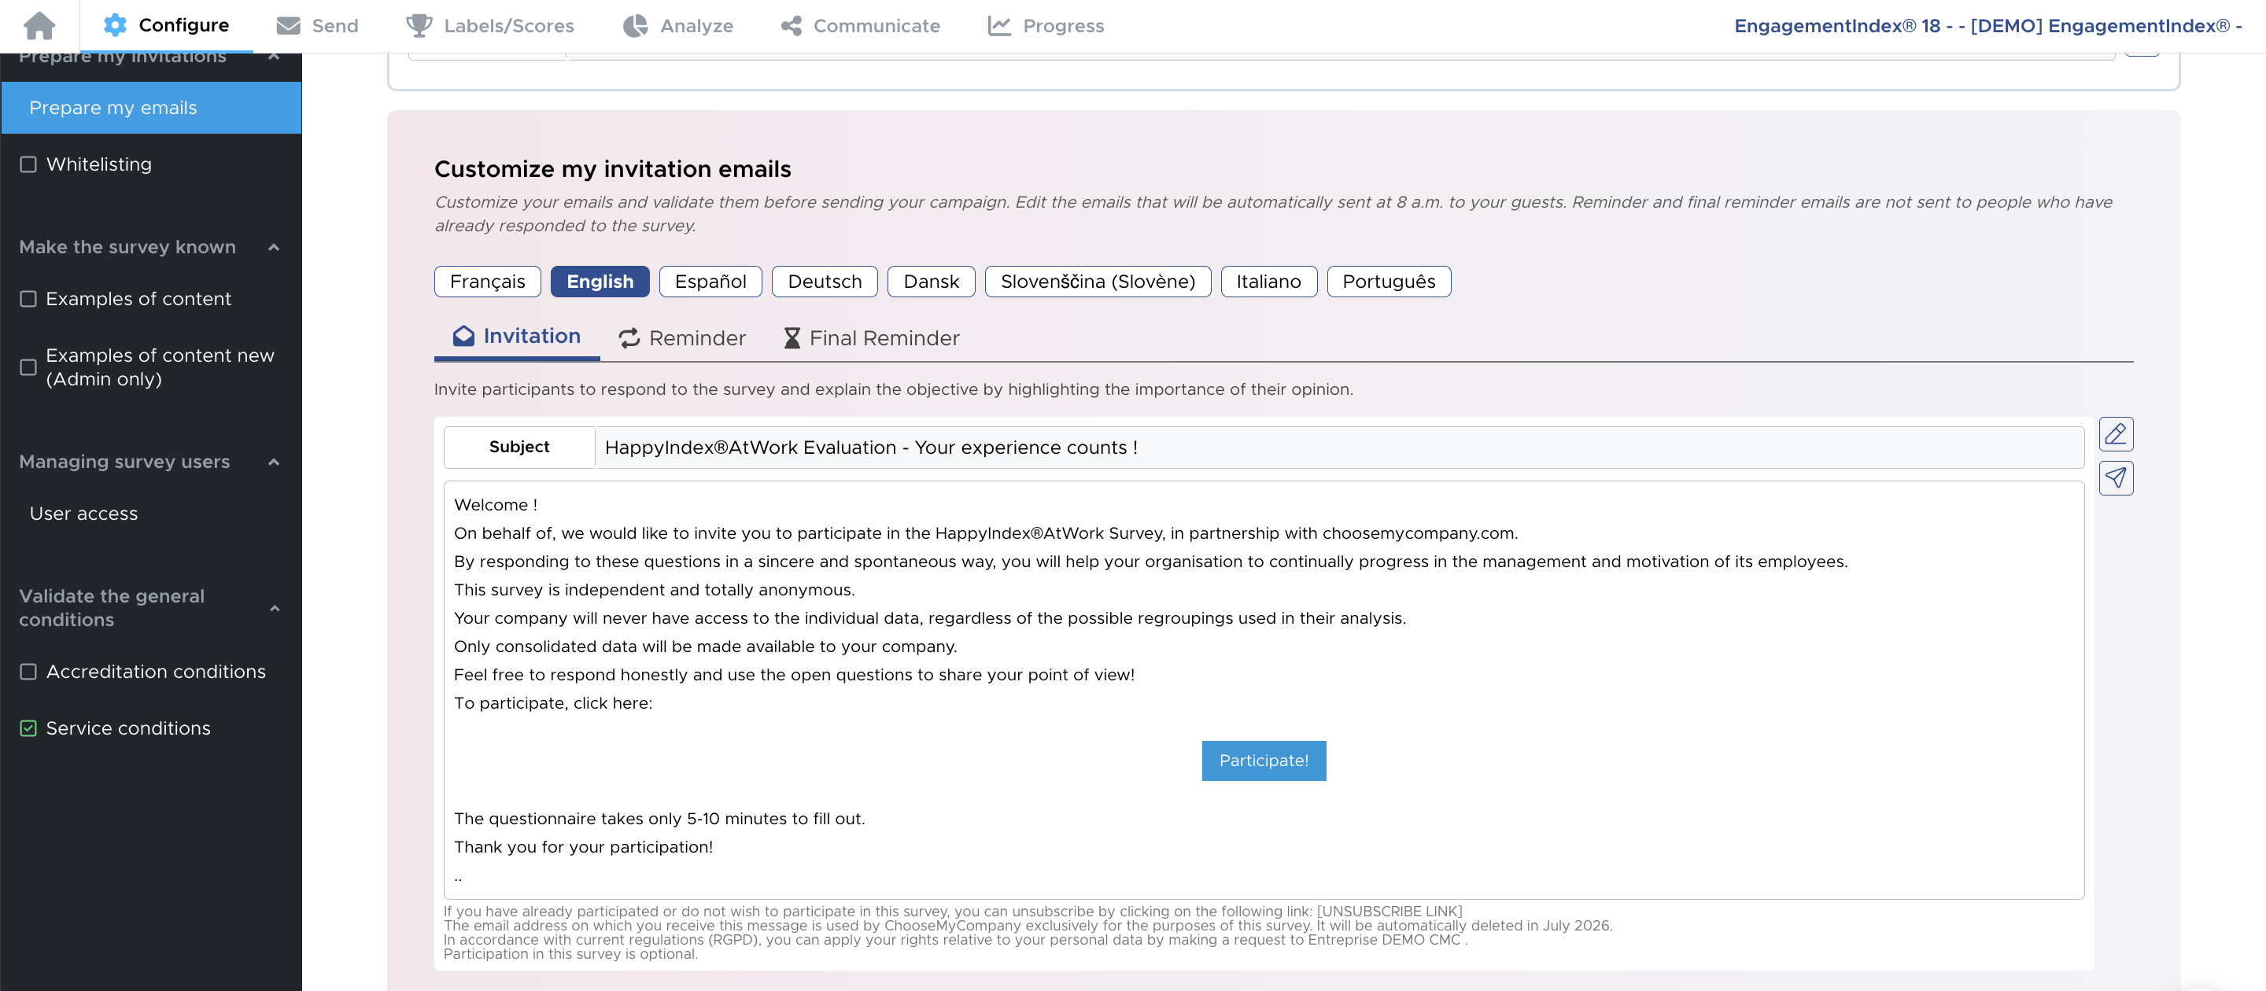Click the paper plane send-test icon
The height and width of the screenshot is (991, 2266).
[x=2116, y=477]
